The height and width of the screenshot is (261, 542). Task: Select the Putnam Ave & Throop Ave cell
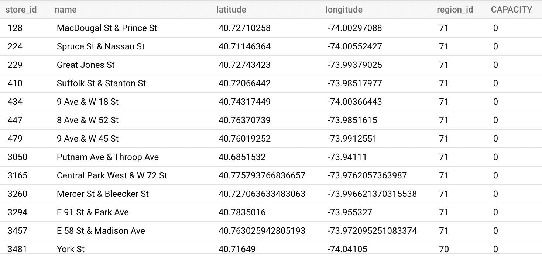tap(108, 157)
